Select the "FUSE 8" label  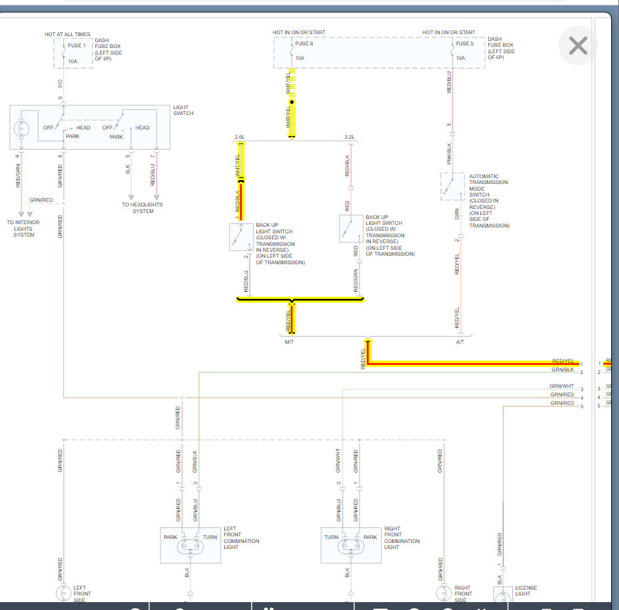coord(304,43)
